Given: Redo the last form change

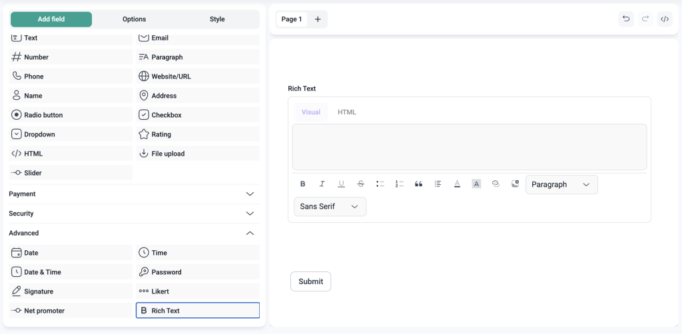Looking at the screenshot, I should coord(645,19).
